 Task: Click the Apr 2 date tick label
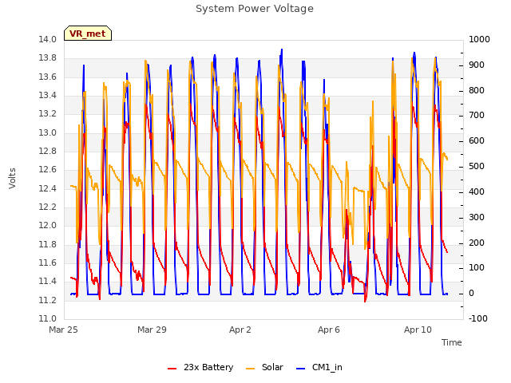240,330
